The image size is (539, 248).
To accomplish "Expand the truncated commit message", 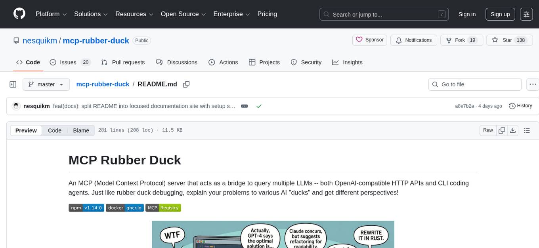I will pyautogui.click(x=244, y=106).
